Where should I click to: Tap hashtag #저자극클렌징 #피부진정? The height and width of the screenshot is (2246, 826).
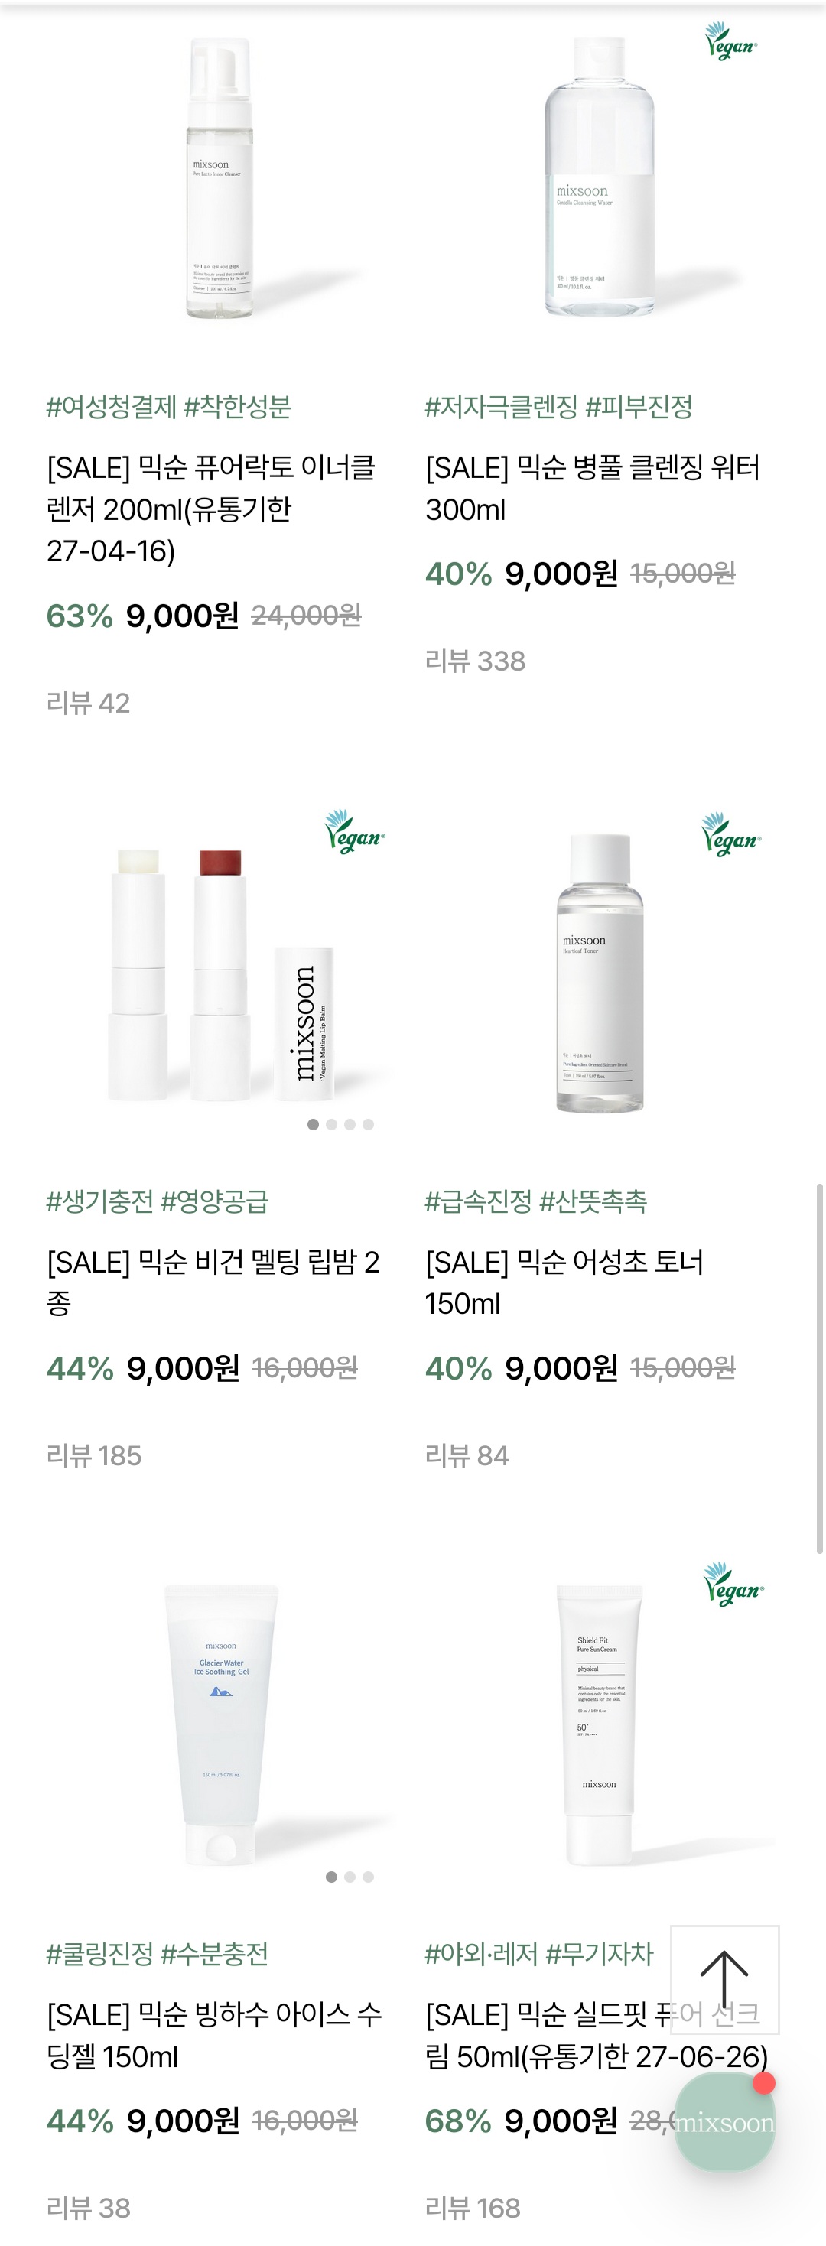point(558,406)
